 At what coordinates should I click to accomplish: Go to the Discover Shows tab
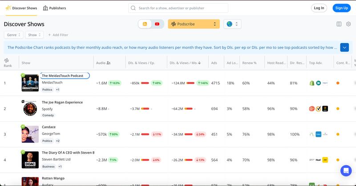pos(22,8)
